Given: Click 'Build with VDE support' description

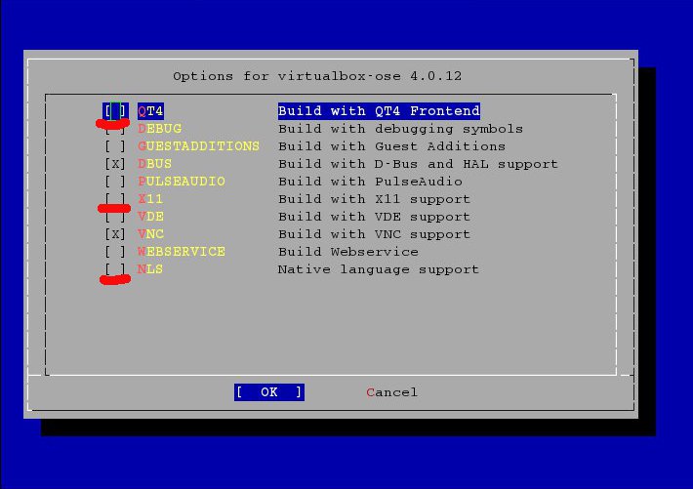Looking at the screenshot, I should [374, 217].
